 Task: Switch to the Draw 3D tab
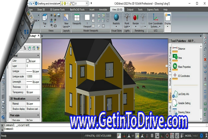coord(41,10)
